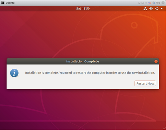Click the Korean text menu in title bar
Image resolution: width=166 pixels, height=130 pixels.
(158, 3)
